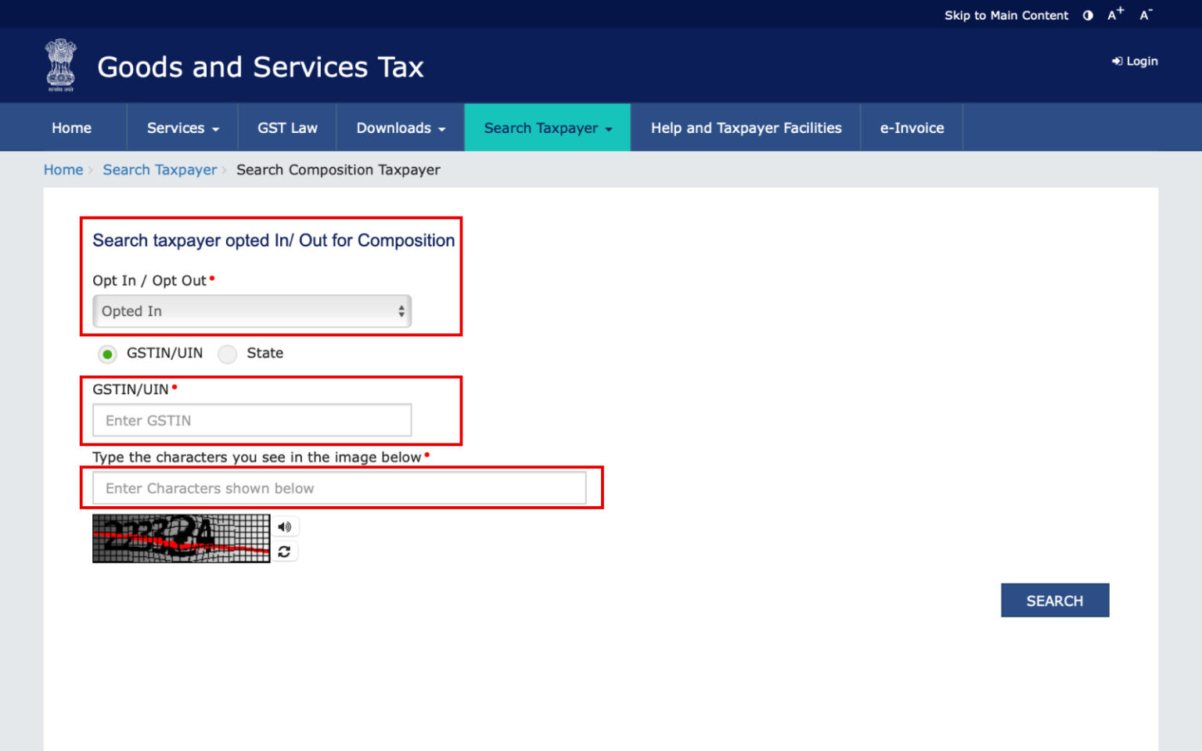Increase font size with A+ icon

point(1115,14)
